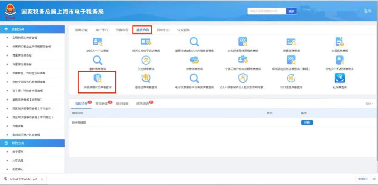
Task: Click 全部显示 in download bar
Action: click(x=363, y=179)
